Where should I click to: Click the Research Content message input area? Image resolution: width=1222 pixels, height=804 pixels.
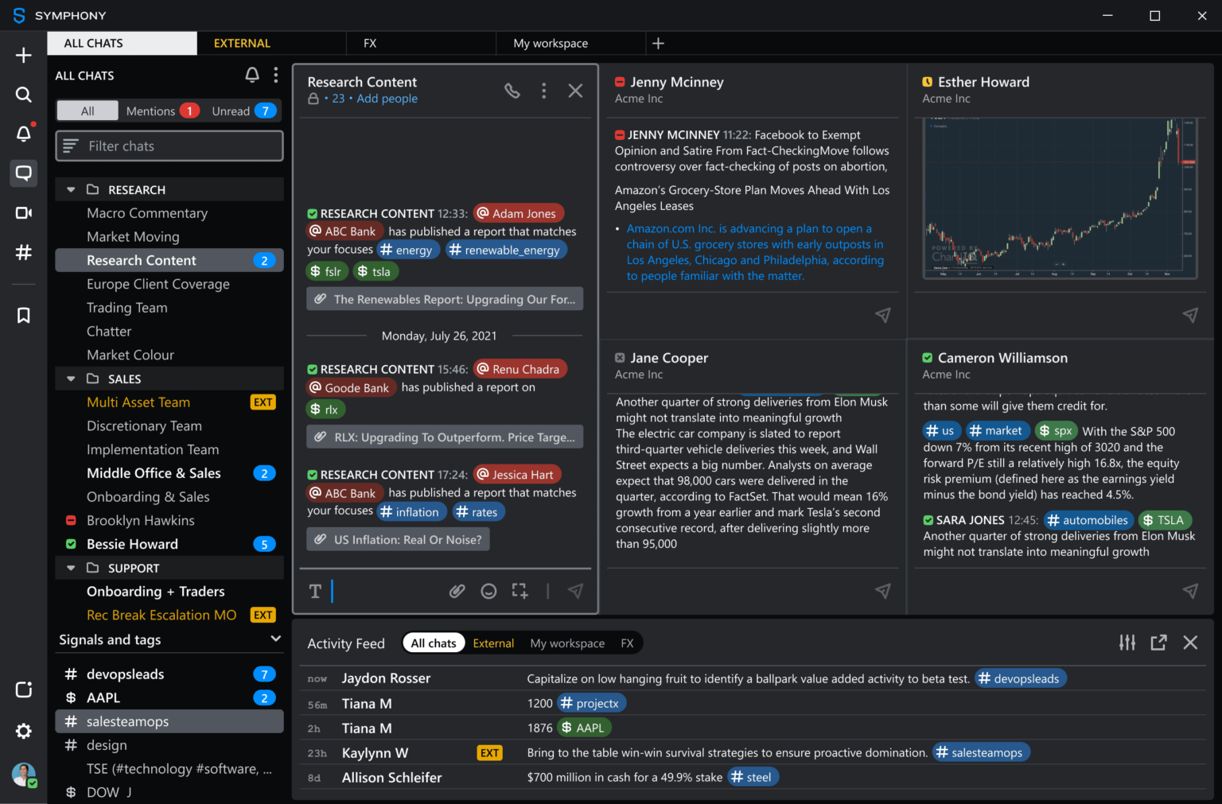[x=388, y=591]
